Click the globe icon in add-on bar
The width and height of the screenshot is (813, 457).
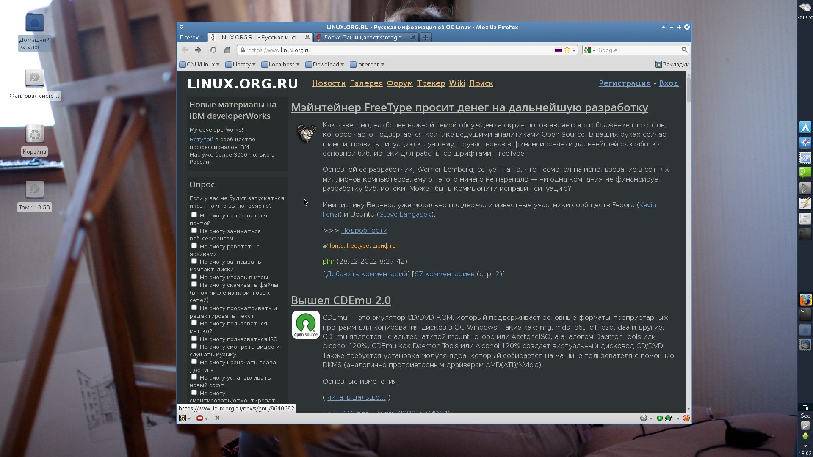coord(644,418)
